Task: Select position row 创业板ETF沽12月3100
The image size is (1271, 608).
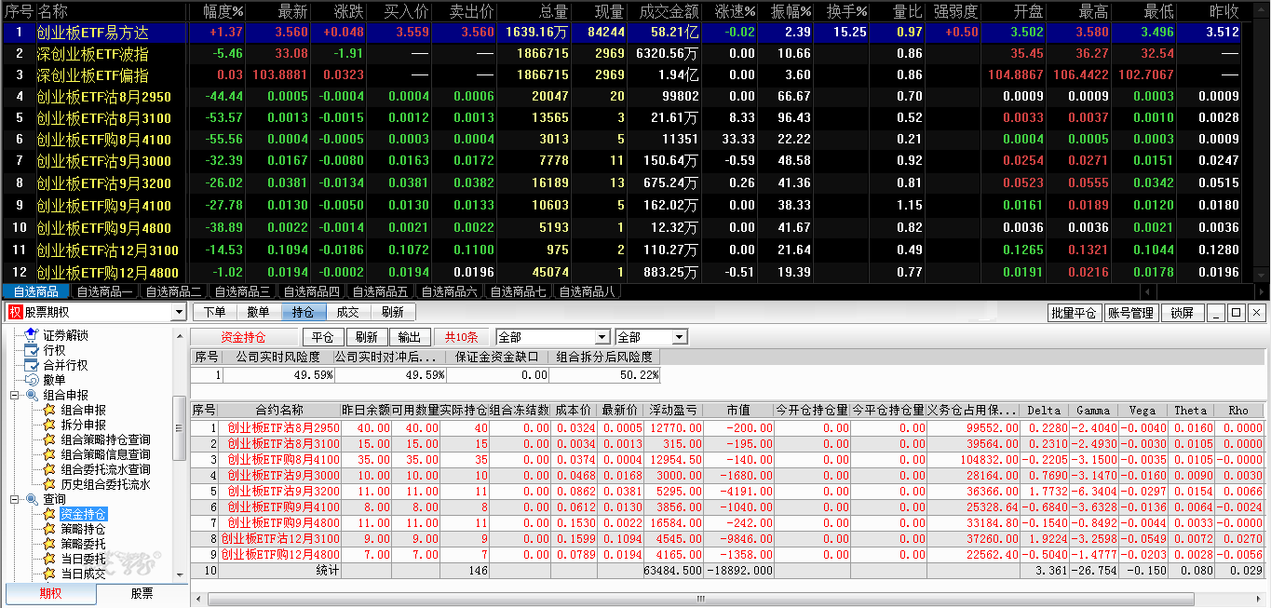Action: pyautogui.click(x=727, y=538)
